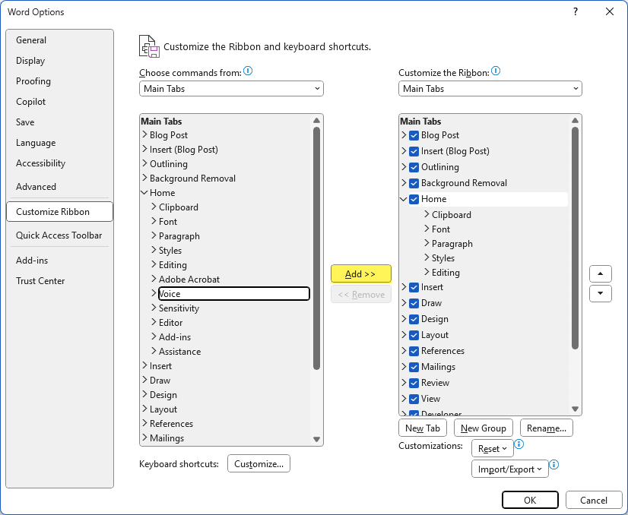Viewport: 628px width, 515px height.
Task: Go to the Copilot category
Action: [x=59, y=102]
